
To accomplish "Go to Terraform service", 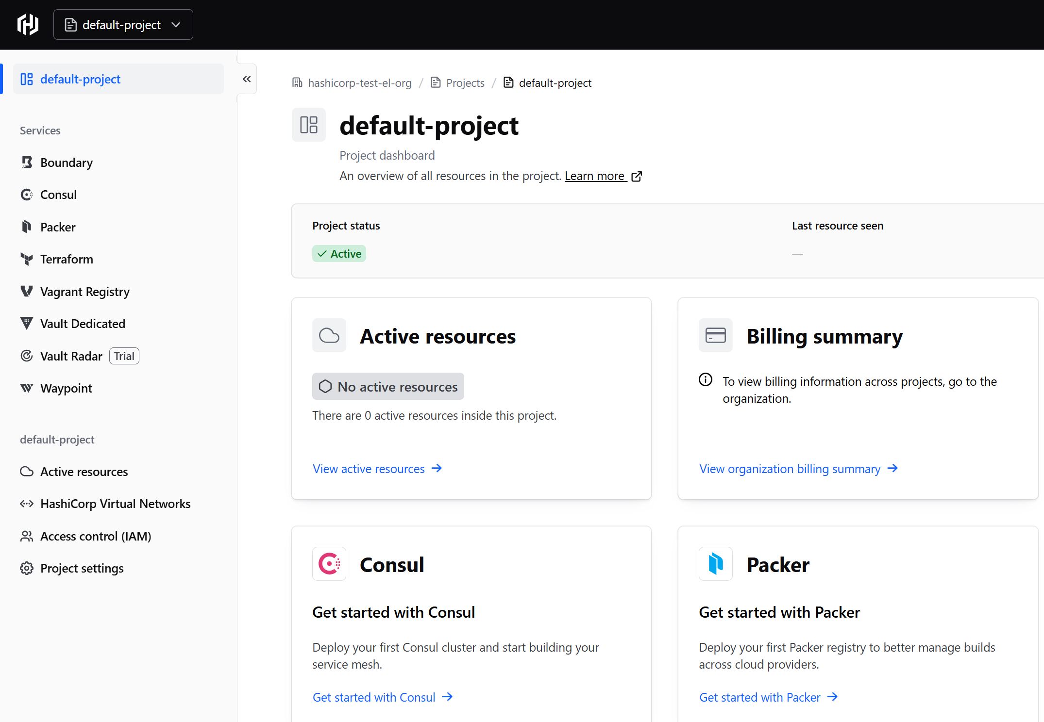I will pos(66,259).
